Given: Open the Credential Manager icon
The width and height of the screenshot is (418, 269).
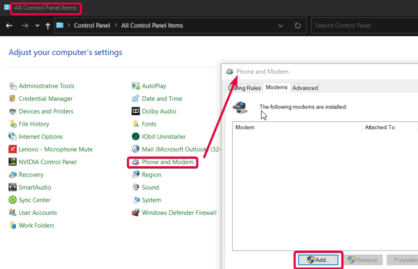Looking at the screenshot, I should [12, 99].
